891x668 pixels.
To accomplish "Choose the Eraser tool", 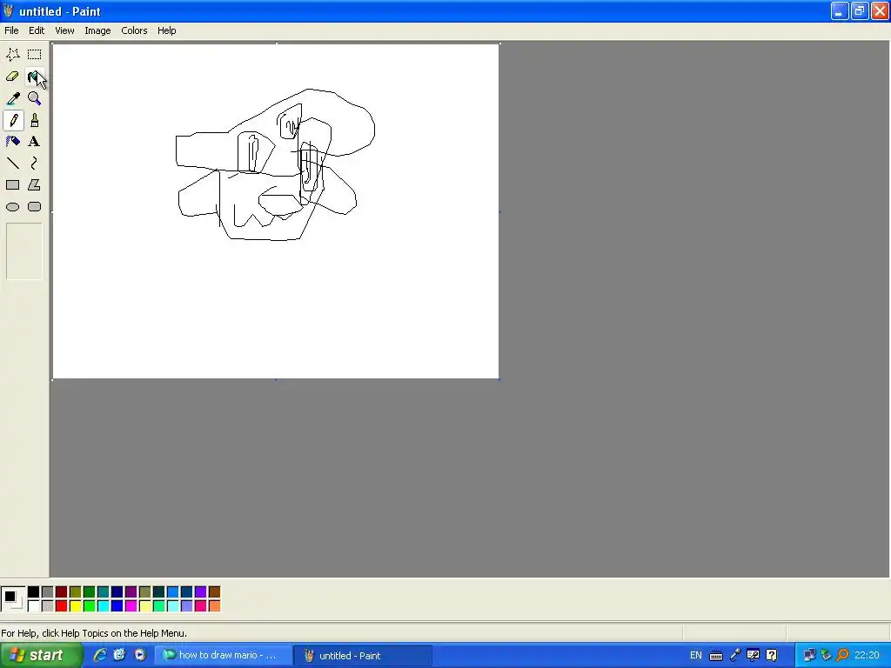I will click(12, 77).
